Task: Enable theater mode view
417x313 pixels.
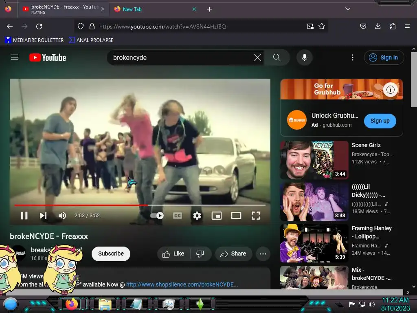Action: coord(236,216)
